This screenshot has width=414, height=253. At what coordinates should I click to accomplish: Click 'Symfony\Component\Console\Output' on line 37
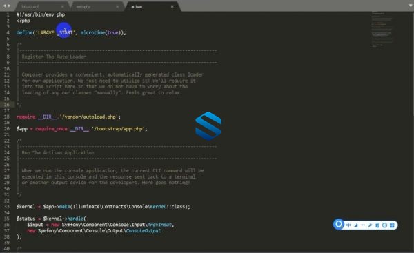tap(81, 230)
